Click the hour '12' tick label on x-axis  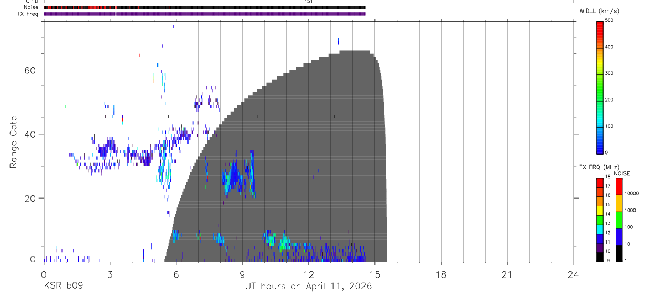point(308,274)
